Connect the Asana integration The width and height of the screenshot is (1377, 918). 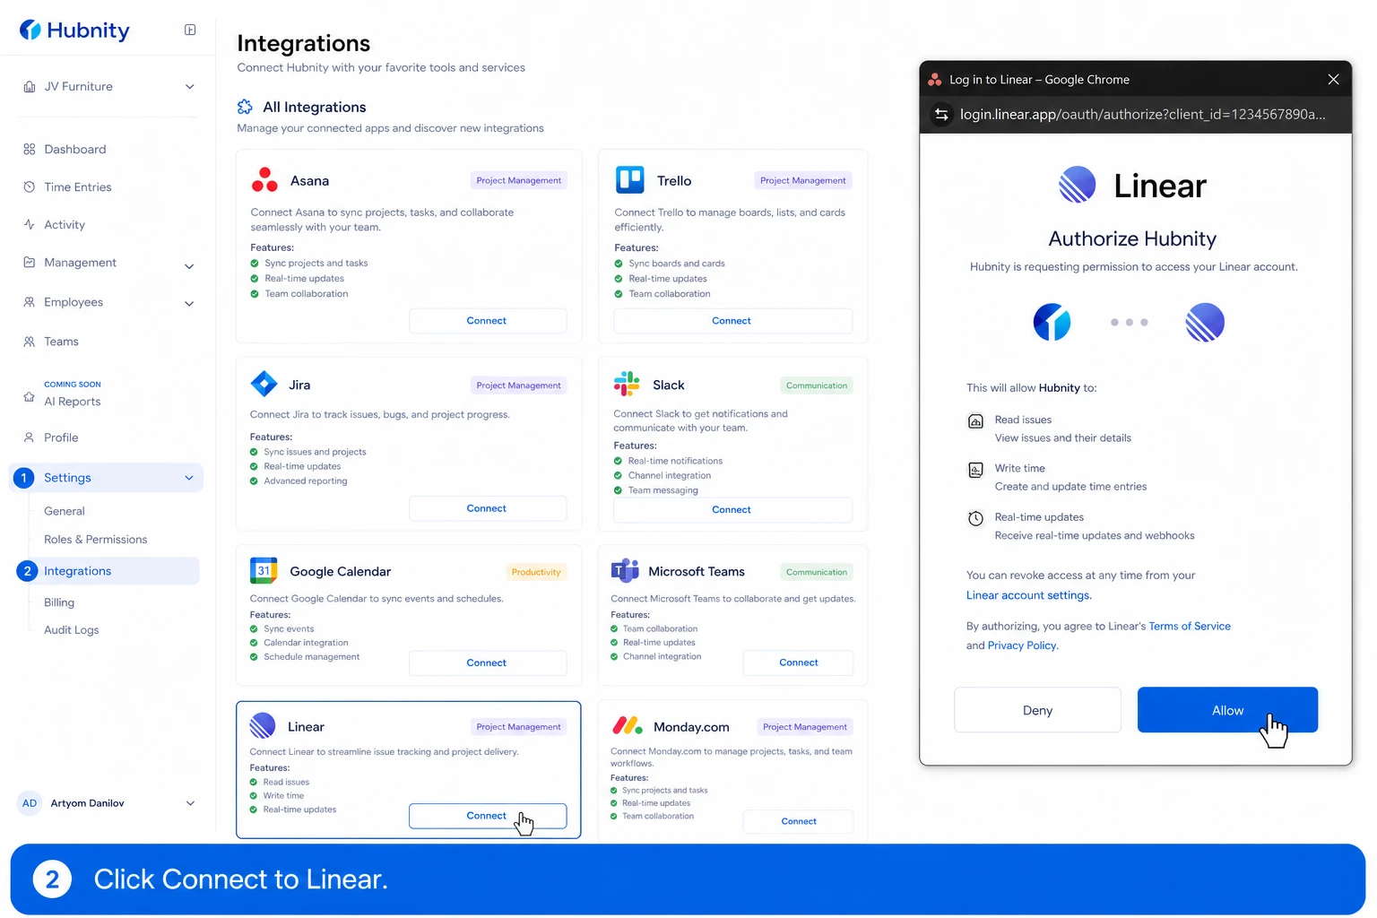point(488,321)
